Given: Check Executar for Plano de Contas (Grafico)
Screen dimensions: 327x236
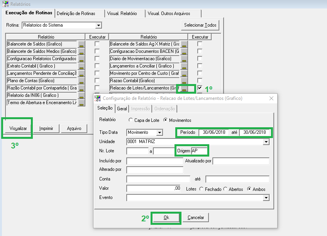Looking at the screenshot, I should tap(97, 81).
